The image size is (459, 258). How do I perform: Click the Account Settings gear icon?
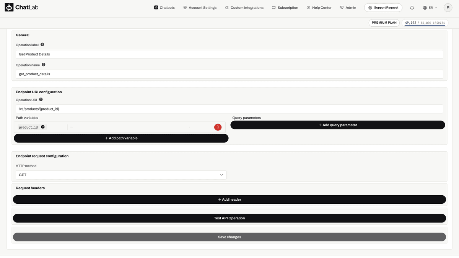click(x=185, y=7)
